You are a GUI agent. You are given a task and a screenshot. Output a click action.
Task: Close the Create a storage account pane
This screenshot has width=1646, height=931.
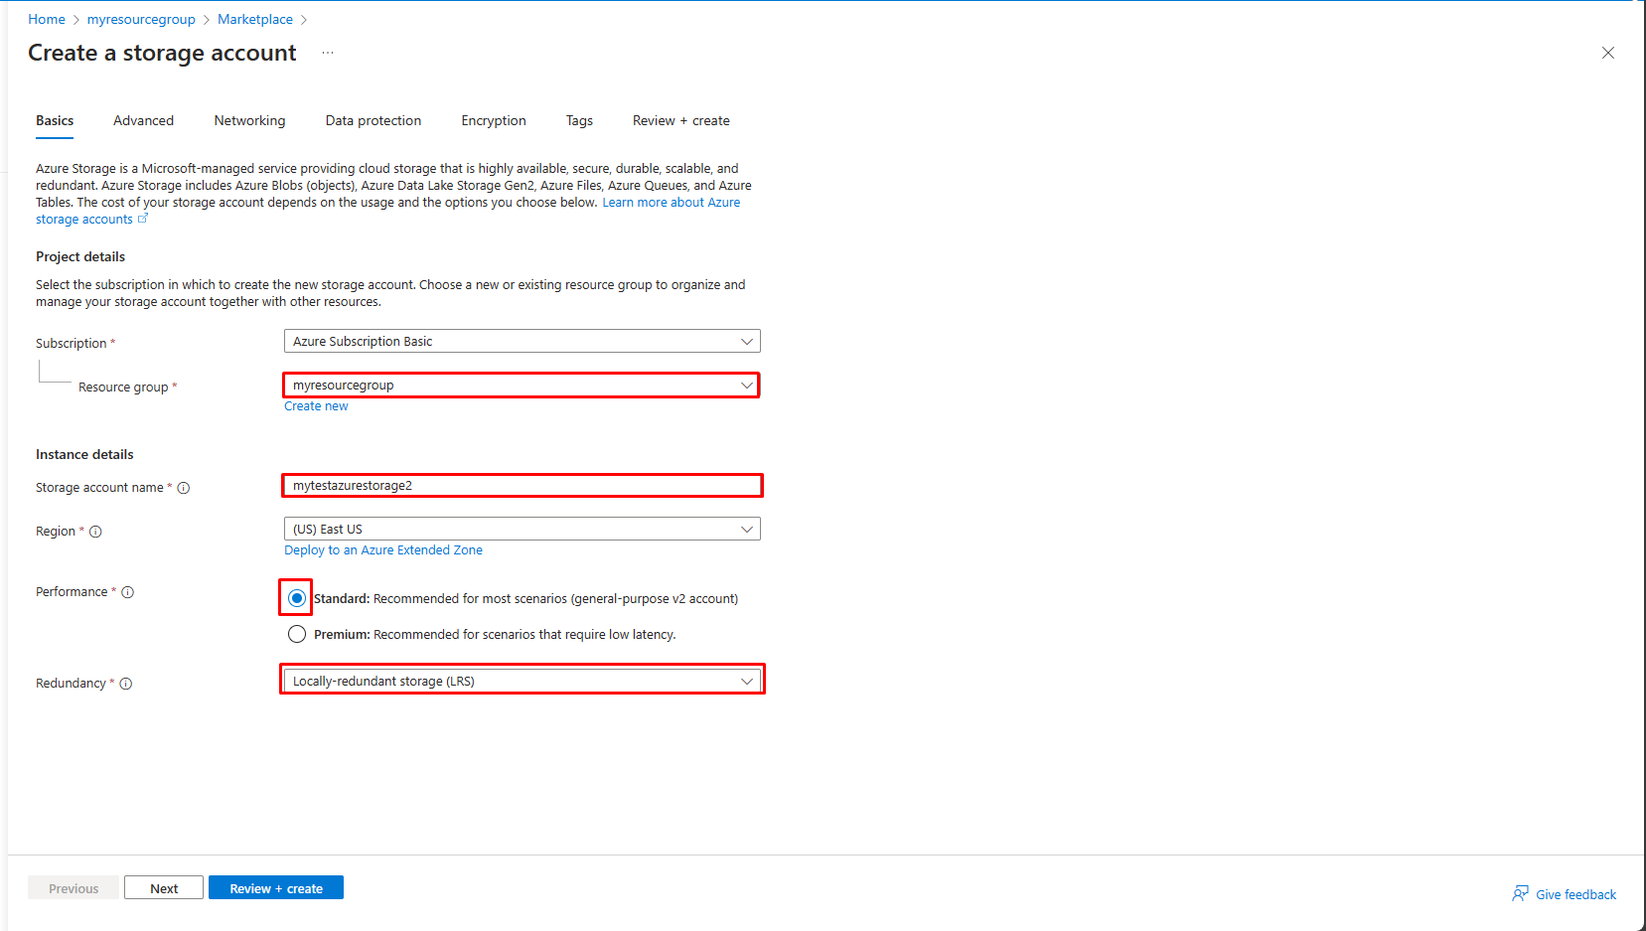(x=1607, y=53)
